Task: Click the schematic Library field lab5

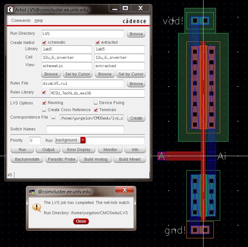Action: coord(67,49)
